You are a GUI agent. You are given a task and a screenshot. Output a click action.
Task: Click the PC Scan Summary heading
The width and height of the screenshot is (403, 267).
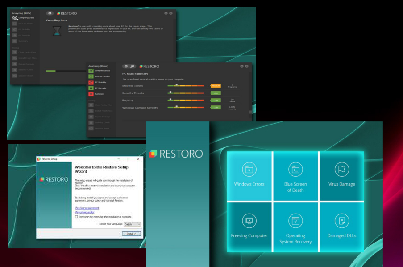[135, 74]
